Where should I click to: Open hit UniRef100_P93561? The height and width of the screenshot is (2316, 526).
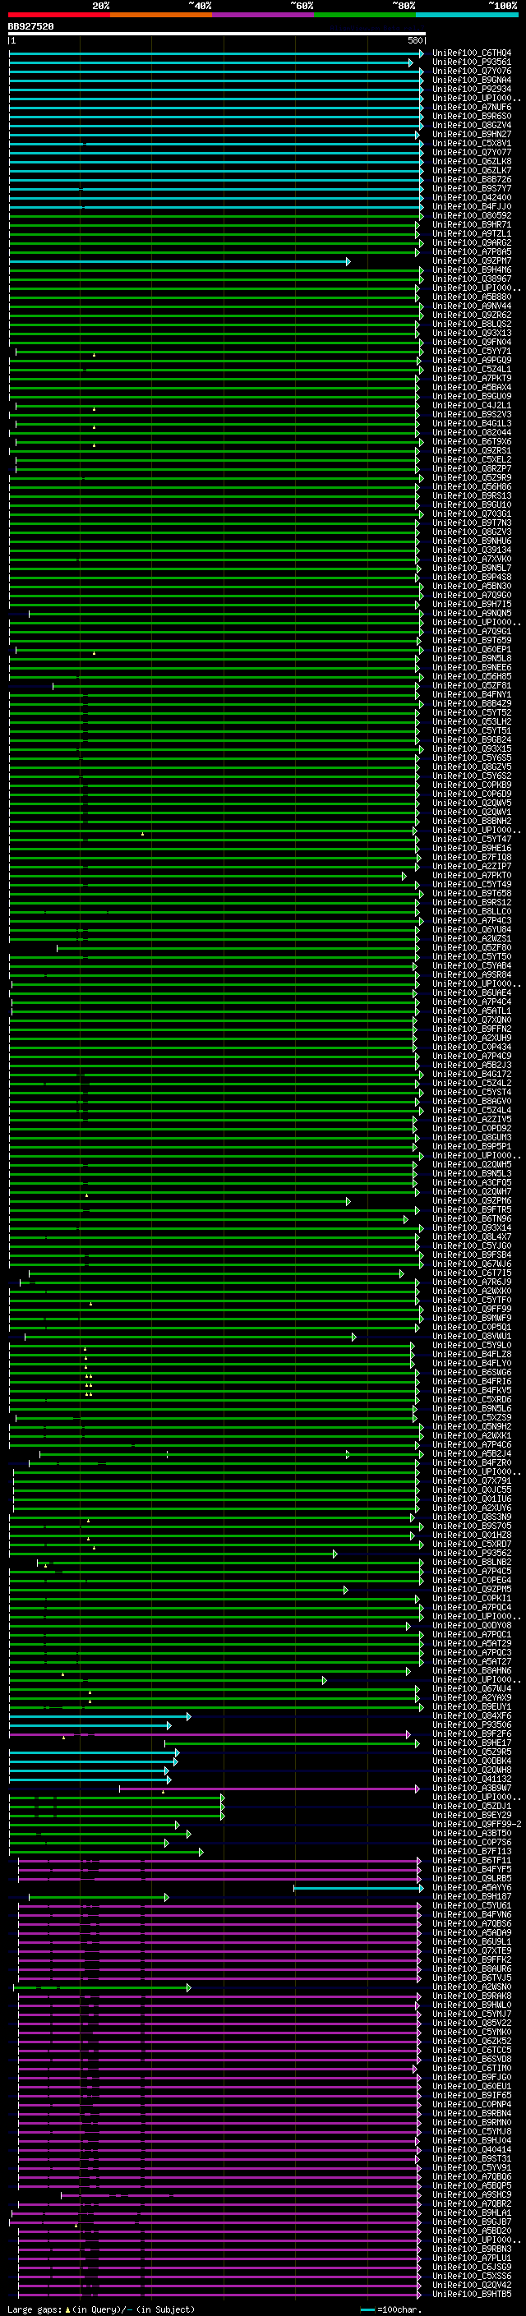[472, 63]
